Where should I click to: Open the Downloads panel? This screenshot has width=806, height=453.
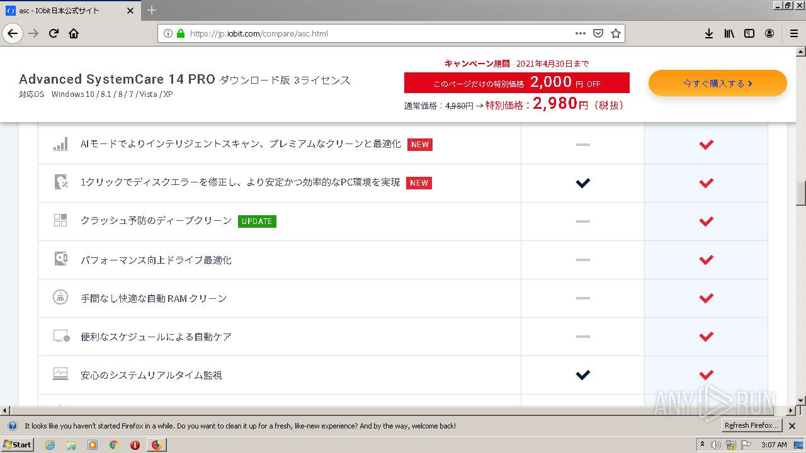(709, 33)
